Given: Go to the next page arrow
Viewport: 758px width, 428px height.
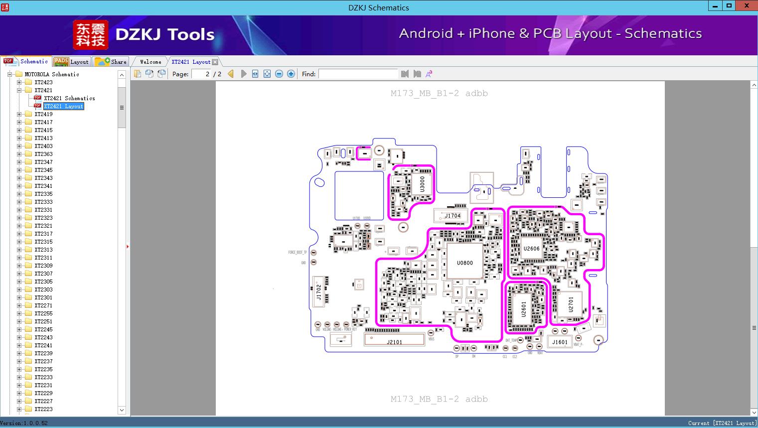Looking at the screenshot, I should click(x=244, y=74).
